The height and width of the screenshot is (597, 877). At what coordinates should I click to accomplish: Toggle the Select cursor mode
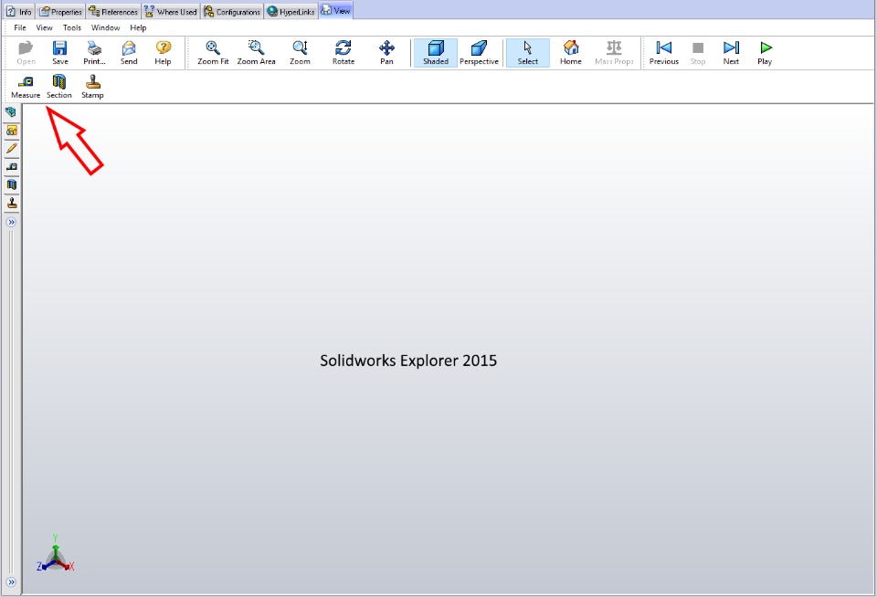click(527, 53)
